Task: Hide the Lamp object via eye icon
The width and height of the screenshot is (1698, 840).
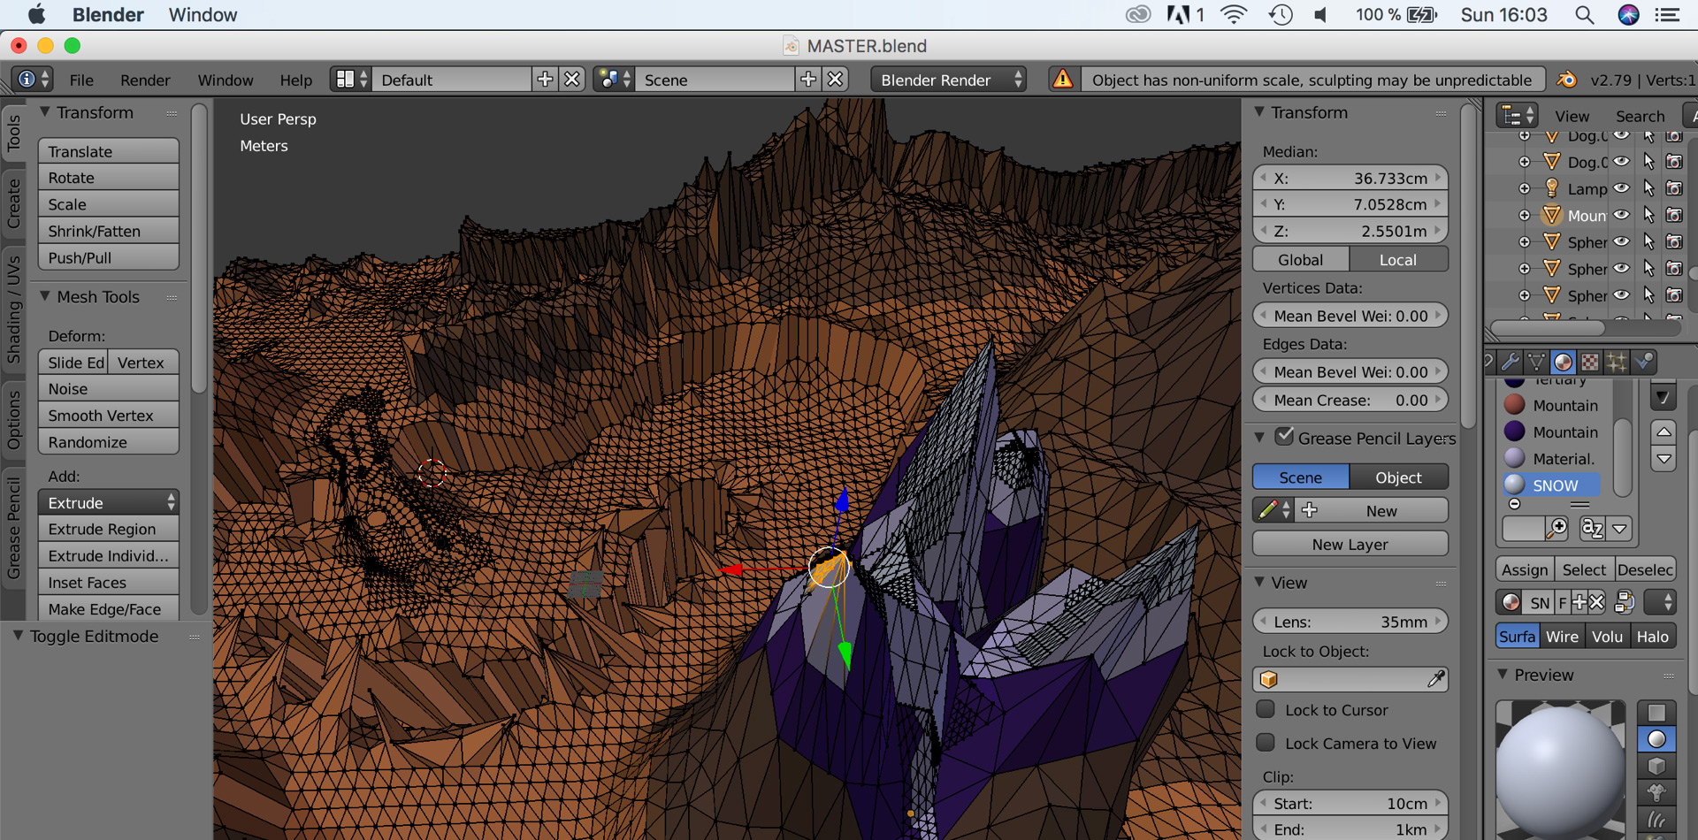Action: 1621,188
